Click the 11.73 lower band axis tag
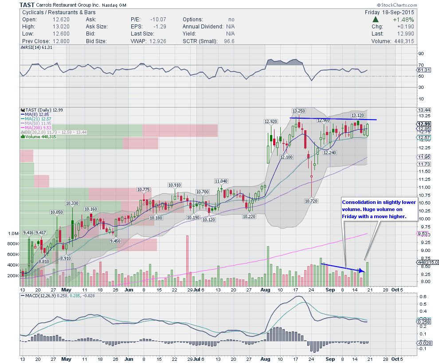Viewport: 439px width, 363px height. pyautogui.click(x=424, y=164)
